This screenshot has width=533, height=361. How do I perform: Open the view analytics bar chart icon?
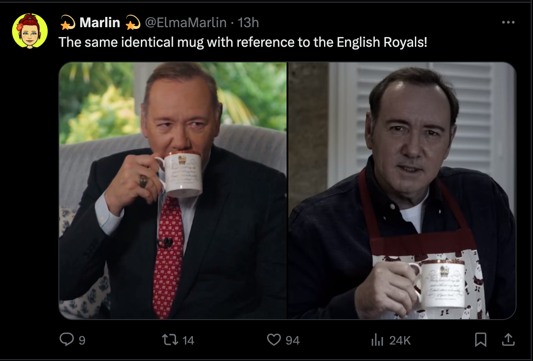377,340
